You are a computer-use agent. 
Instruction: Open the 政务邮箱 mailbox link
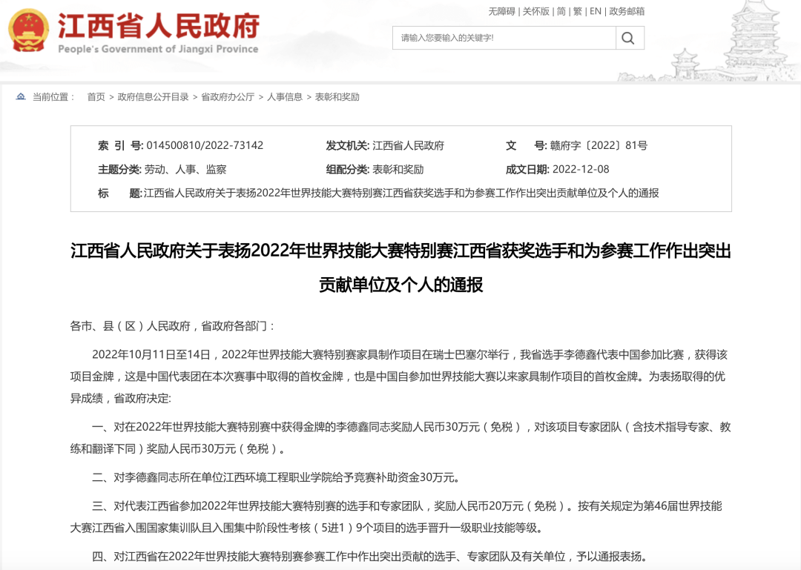(627, 11)
